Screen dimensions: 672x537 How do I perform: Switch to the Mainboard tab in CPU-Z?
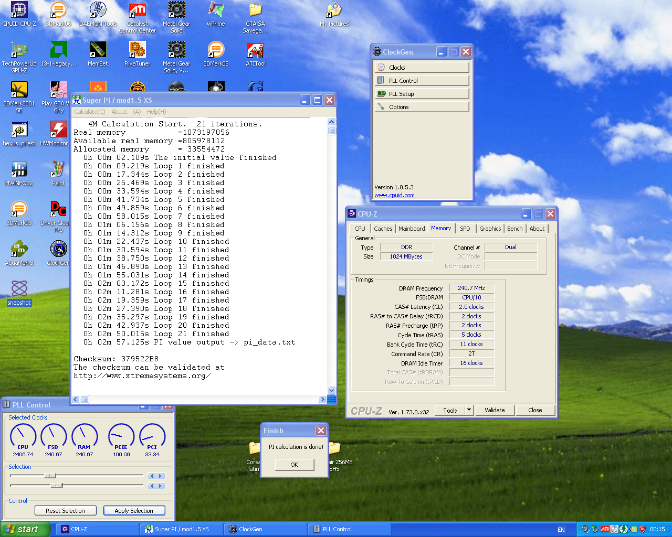click(412, 229)
